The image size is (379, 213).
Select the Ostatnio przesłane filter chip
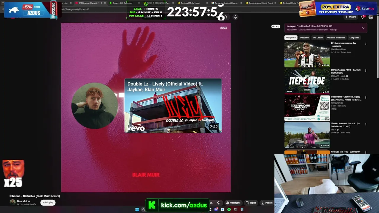(336, 38)
